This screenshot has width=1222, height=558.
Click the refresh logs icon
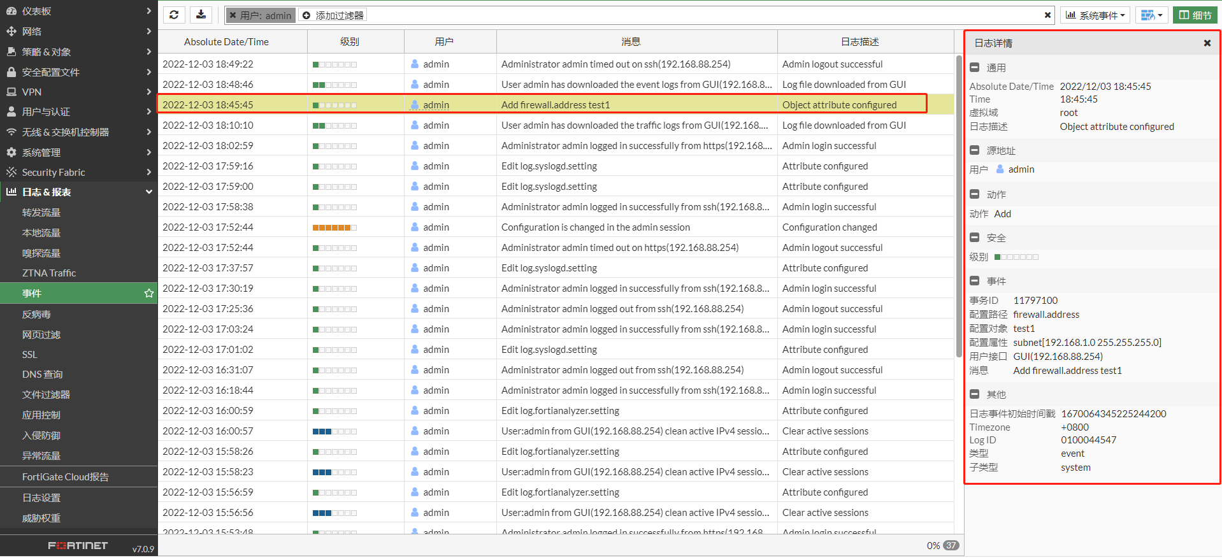(x=174, y=15)
